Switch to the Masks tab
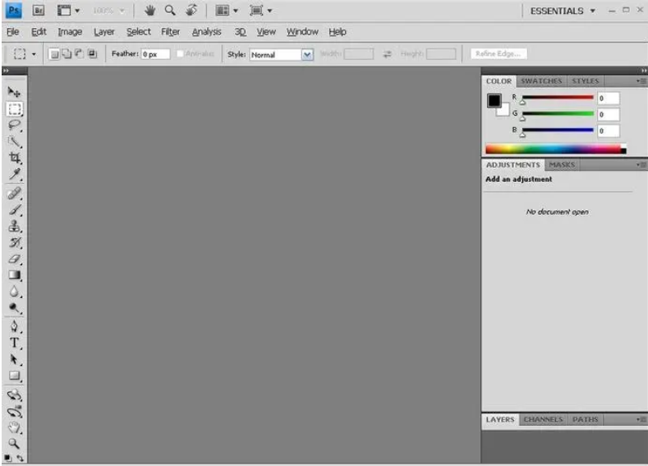This screenshot has width=648, height=466. pos(562,165)
